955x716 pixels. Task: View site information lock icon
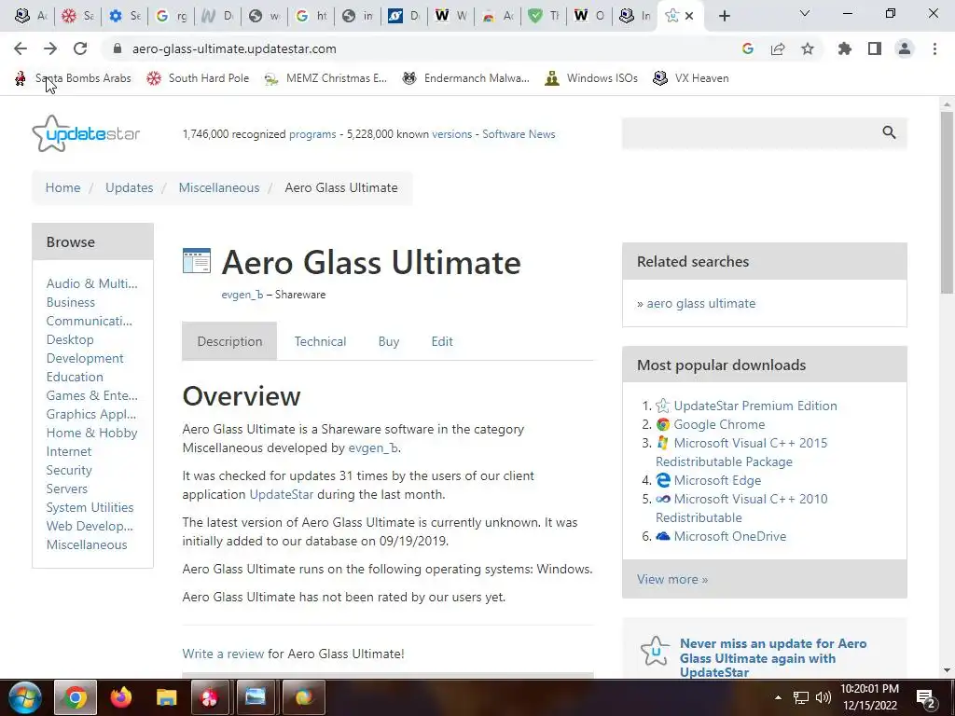118,48
